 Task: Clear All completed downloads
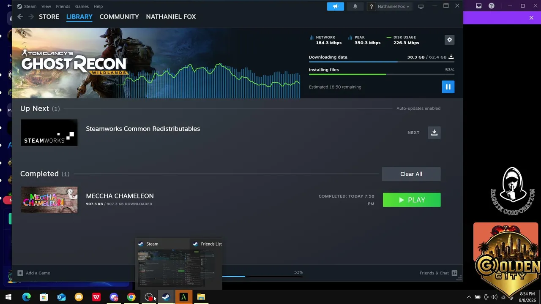[411, 174]
